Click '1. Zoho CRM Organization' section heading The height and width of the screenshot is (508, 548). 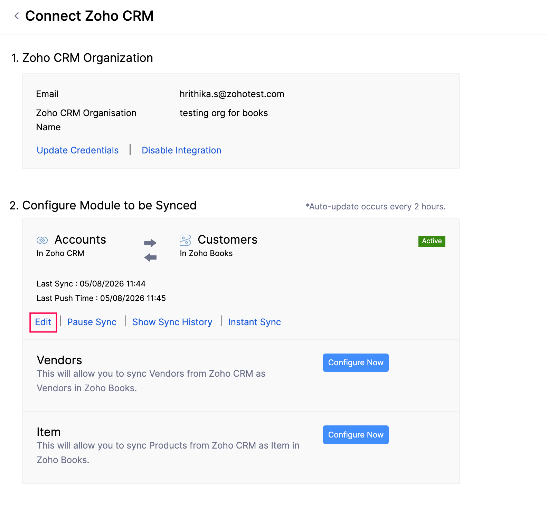coord(82,58)
